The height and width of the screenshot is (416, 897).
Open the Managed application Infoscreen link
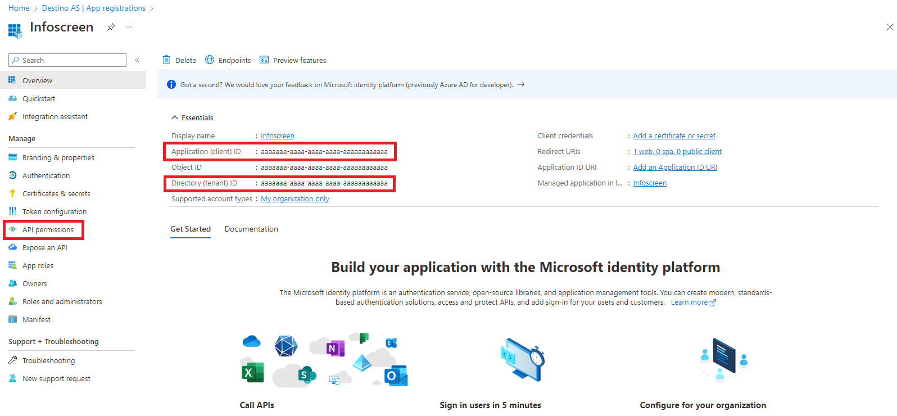click(650, 183)
